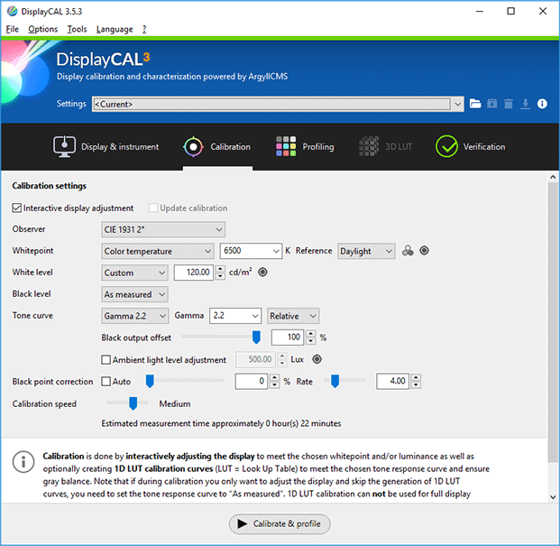Click the Calibrate & profile button
This screenshot has width=560, height=546.
pos(280,523)
